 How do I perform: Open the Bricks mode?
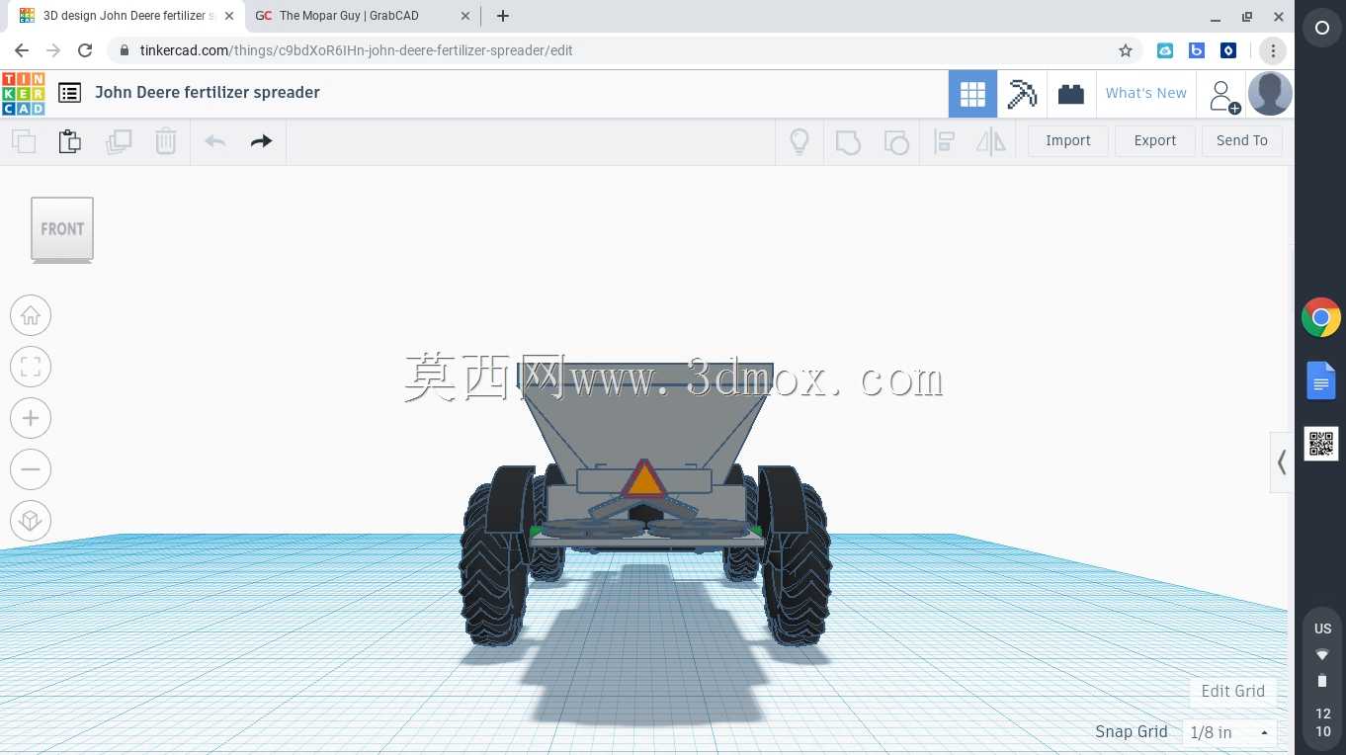(1071, 94)
